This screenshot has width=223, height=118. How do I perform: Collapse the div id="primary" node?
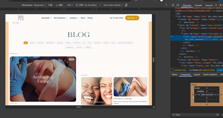[x=180, y=28]
